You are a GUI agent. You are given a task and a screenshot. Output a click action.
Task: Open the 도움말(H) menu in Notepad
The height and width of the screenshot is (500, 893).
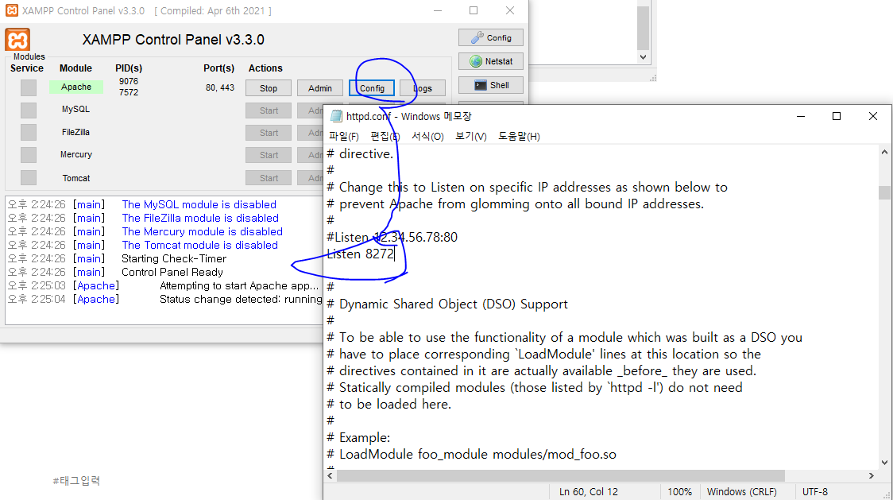[x=519, y=136]
